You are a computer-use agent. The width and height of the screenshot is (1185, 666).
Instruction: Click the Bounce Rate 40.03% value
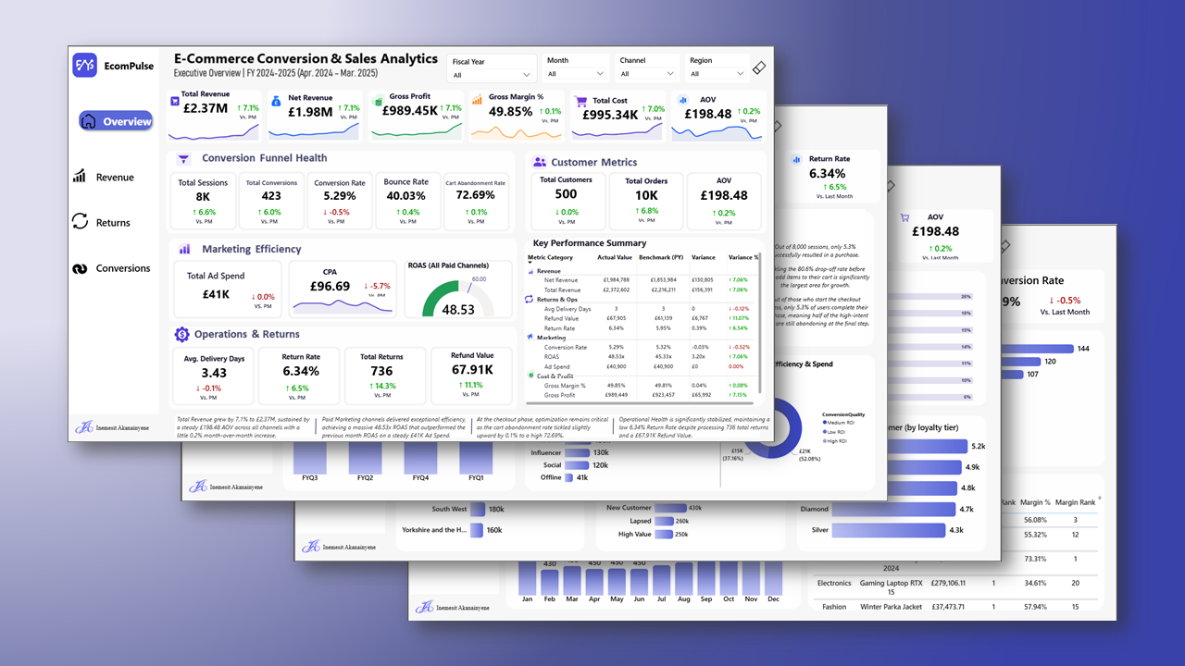pyautogui.click(x=406, y=196)
